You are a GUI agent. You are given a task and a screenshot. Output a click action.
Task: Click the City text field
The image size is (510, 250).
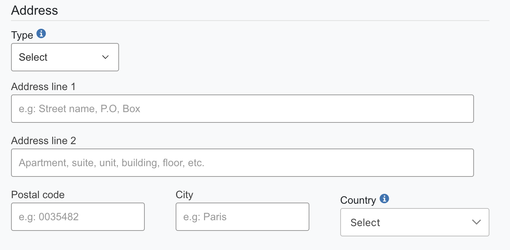(243, 217)
